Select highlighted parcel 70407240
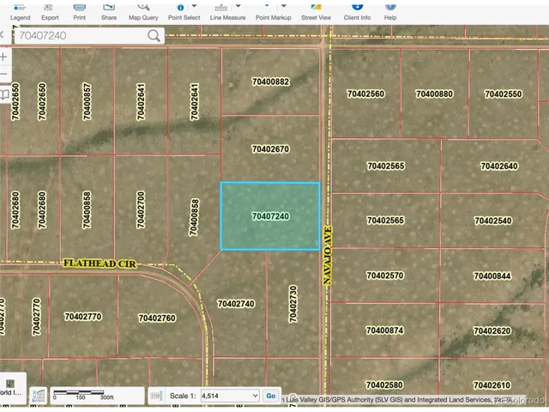549x412 pixels. (x=270, y=216)
